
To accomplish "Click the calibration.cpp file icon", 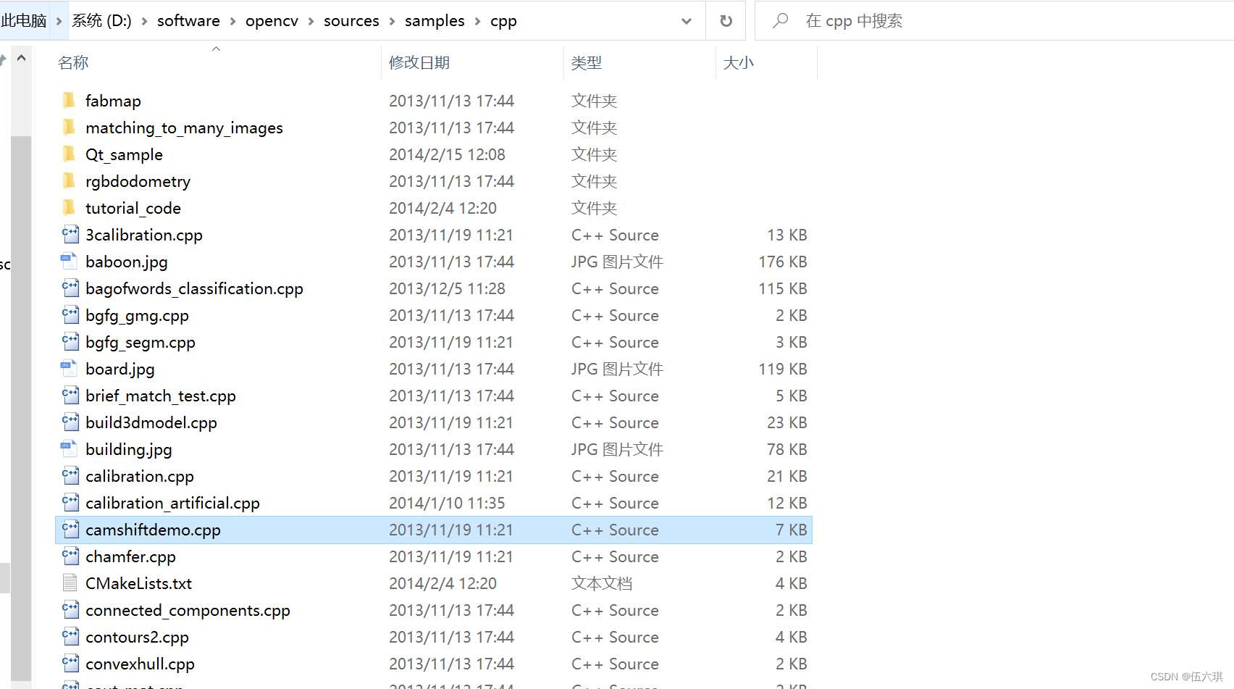I will click(x=70, y=475).
